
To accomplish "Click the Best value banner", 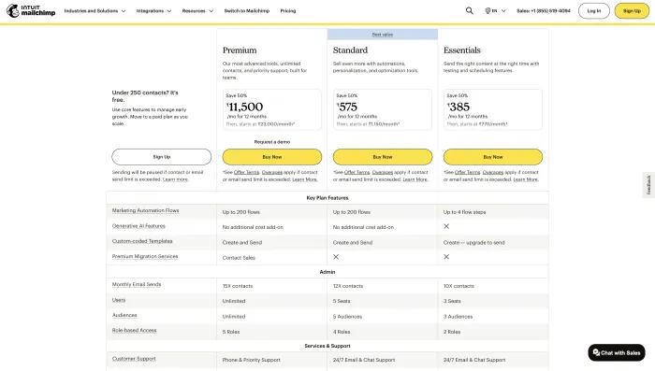I will [382, 35].
